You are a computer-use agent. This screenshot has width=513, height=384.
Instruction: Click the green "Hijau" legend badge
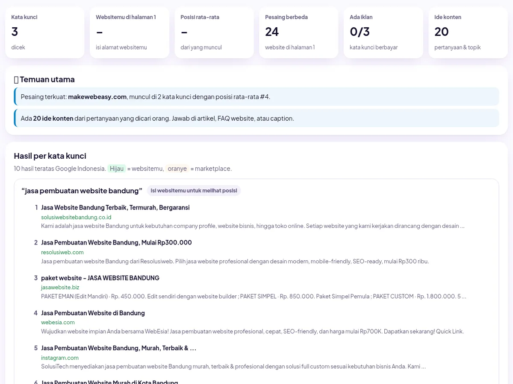point(117,169)
